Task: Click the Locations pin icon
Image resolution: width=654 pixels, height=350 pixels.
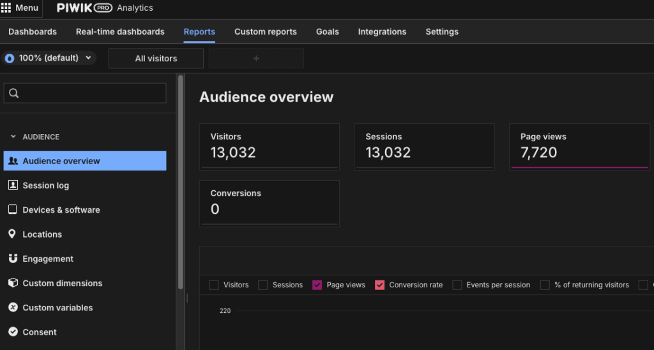Action: (x=12, y=234)
